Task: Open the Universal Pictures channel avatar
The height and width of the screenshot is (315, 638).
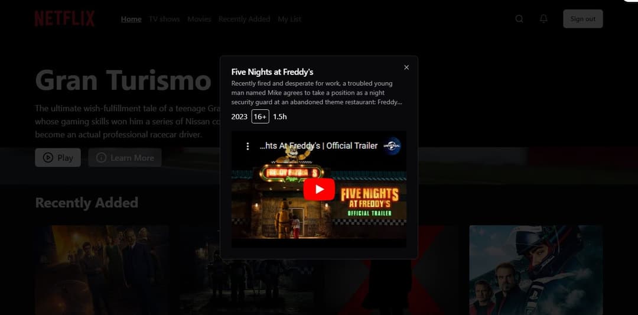Action: (392, 146)
